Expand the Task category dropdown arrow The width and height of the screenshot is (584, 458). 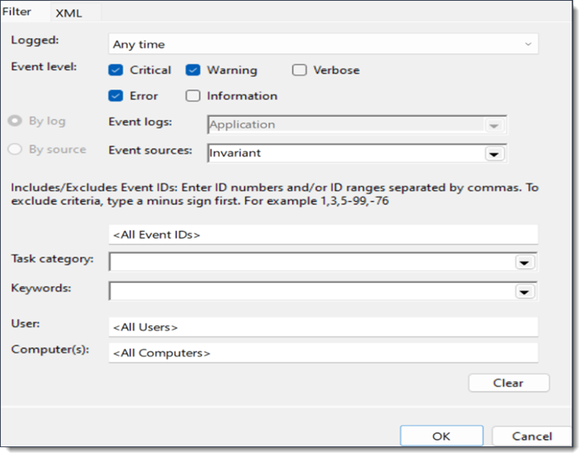click(524, 262)
